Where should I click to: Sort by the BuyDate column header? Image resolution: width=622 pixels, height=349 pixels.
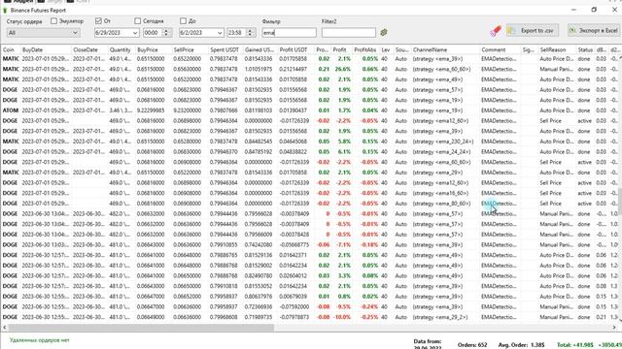(x=32, y=49)
